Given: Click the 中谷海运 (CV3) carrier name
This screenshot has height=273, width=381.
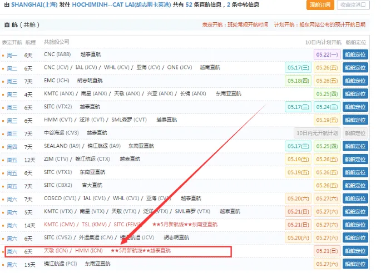Looking at the screenshot, I should click(x=62, y=133).
